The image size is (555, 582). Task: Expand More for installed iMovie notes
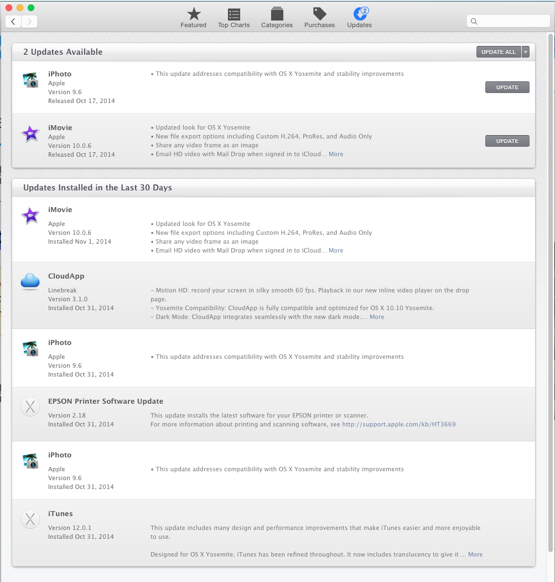click(x=336, y=250)
